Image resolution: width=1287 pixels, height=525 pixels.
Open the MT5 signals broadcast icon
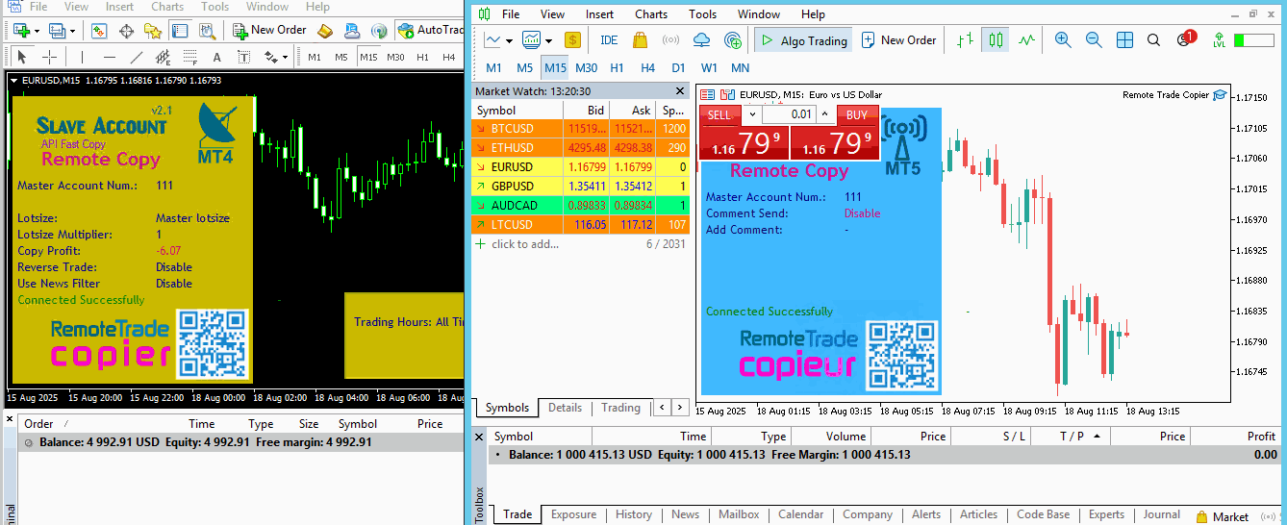tap(671, 40)
